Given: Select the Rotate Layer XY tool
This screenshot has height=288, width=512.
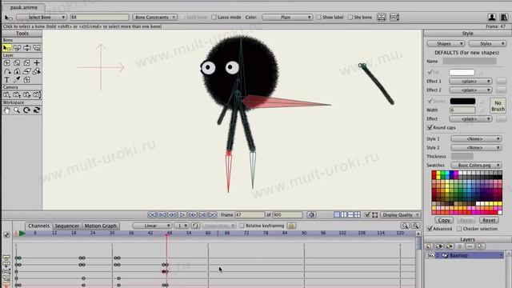Looking at the screenshot, I should point(17,71).
